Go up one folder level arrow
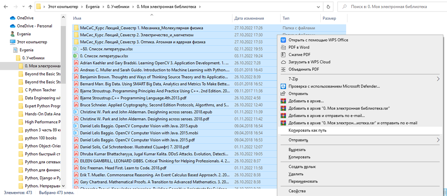This screenshot has height=196, width=447. click(x=30, y=7)
